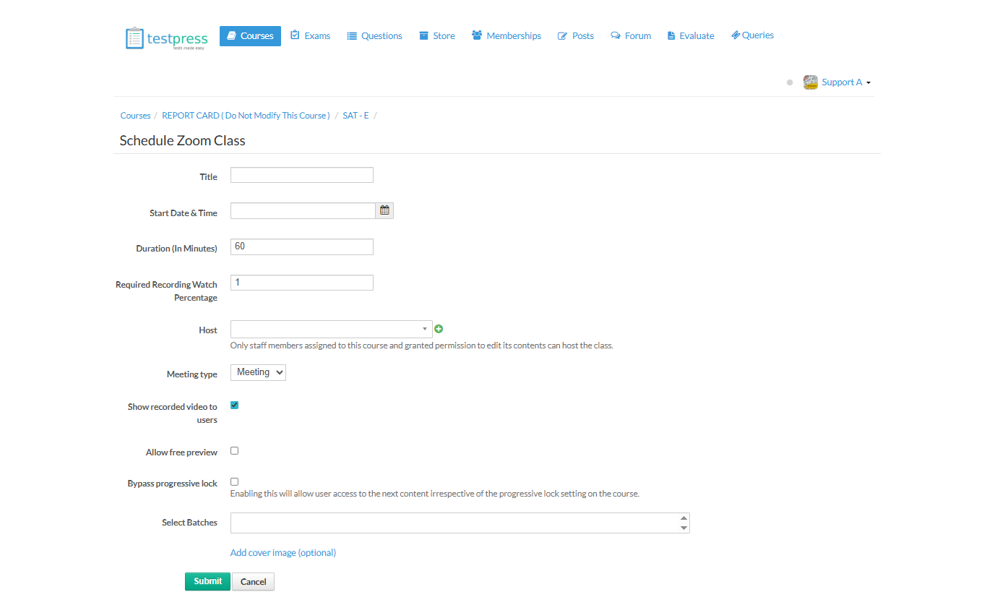Click the Schedule Zoom Class heading
Image resolution: width=987 pixels, height=605 pixels.
(x=183, y=141)
